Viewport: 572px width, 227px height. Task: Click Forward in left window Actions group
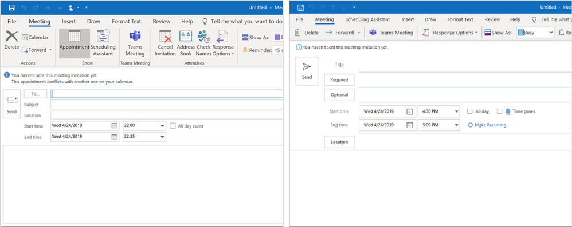(x=37, y=50)
